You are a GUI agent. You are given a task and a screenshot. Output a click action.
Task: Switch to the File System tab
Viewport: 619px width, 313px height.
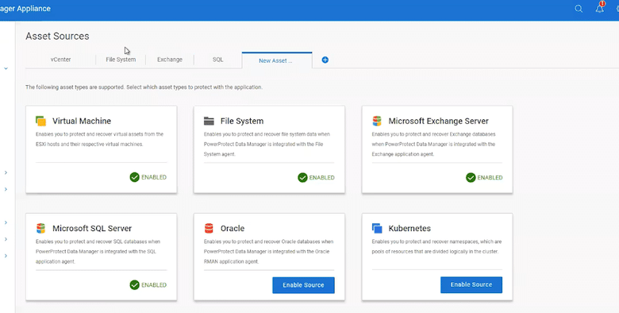click(121, 60)
